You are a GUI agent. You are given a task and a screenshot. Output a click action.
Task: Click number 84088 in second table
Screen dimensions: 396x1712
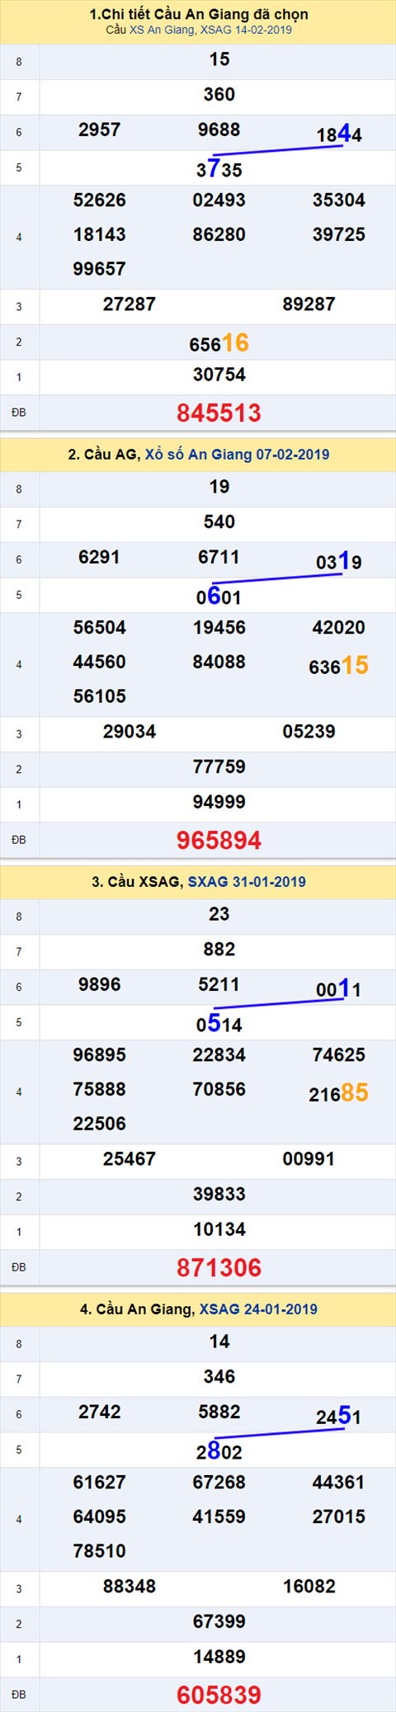[219, 663]
